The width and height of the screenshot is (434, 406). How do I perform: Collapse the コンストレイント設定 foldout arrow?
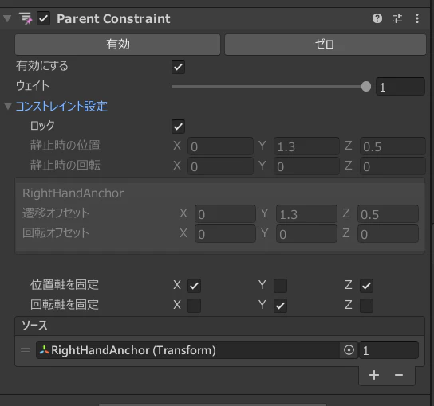(8, 106)
